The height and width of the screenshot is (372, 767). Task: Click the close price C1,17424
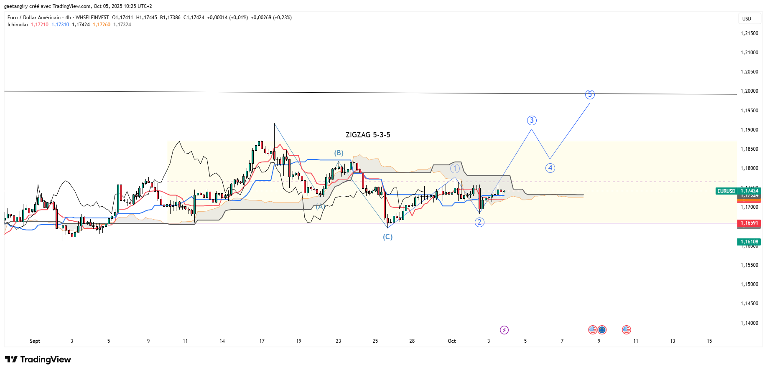(x=194, y=18)
